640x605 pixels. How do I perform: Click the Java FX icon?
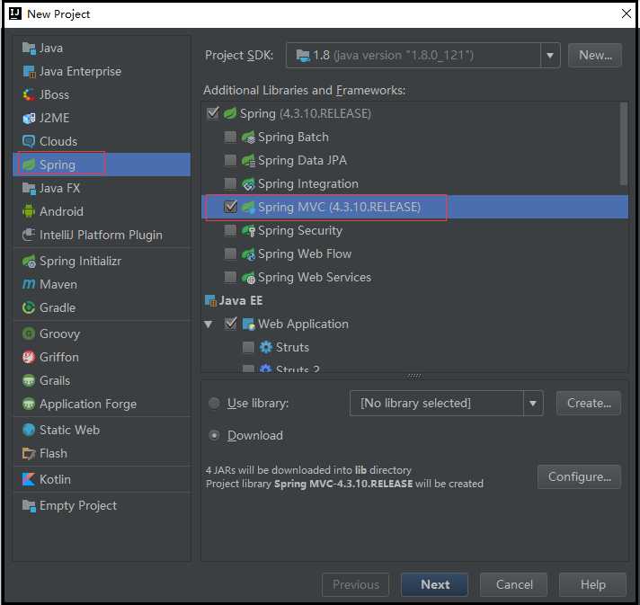point(29,188)
